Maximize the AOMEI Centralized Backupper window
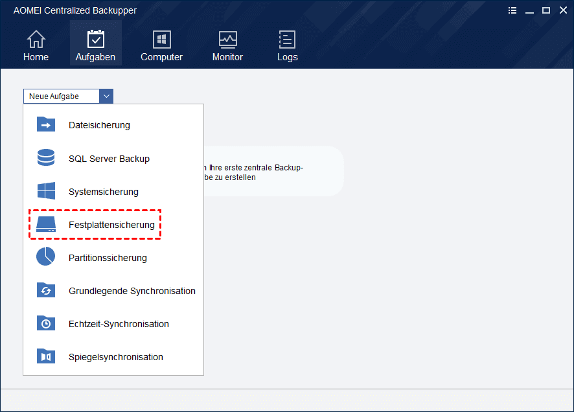This screenshot has height=412, width=574. 545,10
